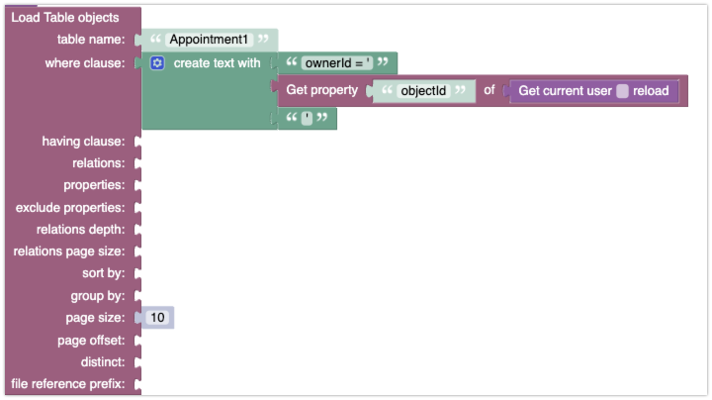Toggle the reload checkbox on Get current user
This screenshot has width=712, height=400.
click(x=622, y=91)
